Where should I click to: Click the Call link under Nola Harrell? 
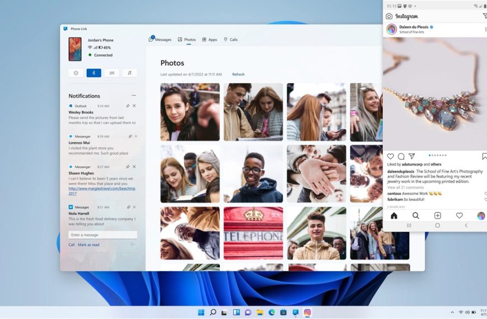point(72,245)
